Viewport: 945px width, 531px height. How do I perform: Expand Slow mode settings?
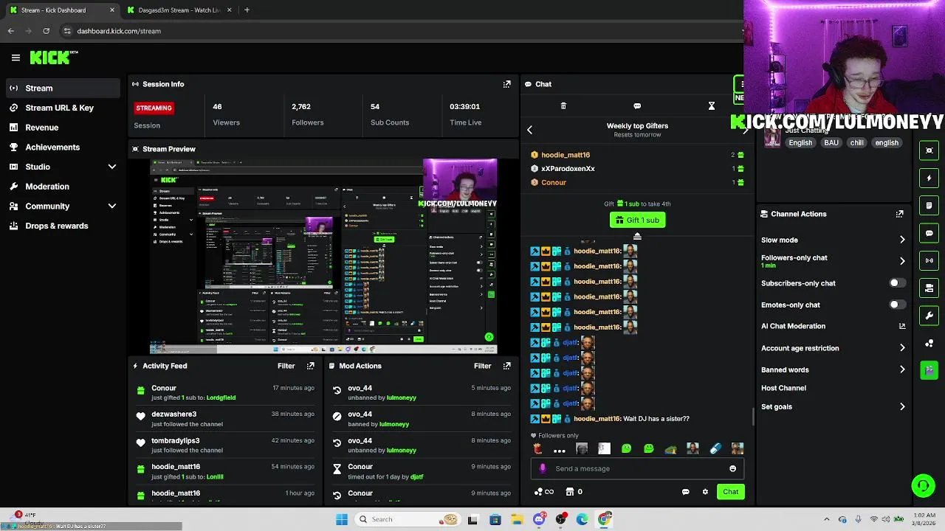click(x=902, y=240)
